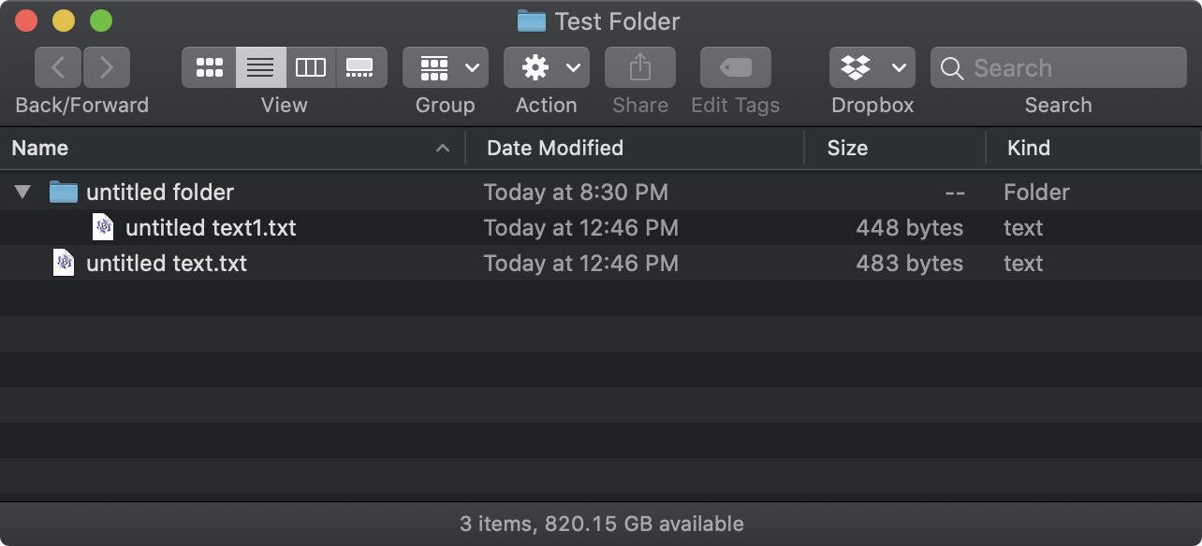1202x546 pixels.
Task: Open the Action gear menu
Action: click(x=547, y=67)
